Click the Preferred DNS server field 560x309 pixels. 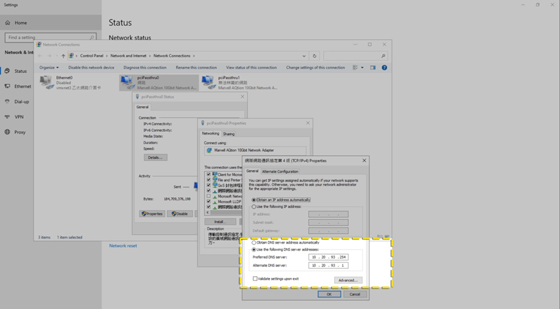tap(328, 257)
